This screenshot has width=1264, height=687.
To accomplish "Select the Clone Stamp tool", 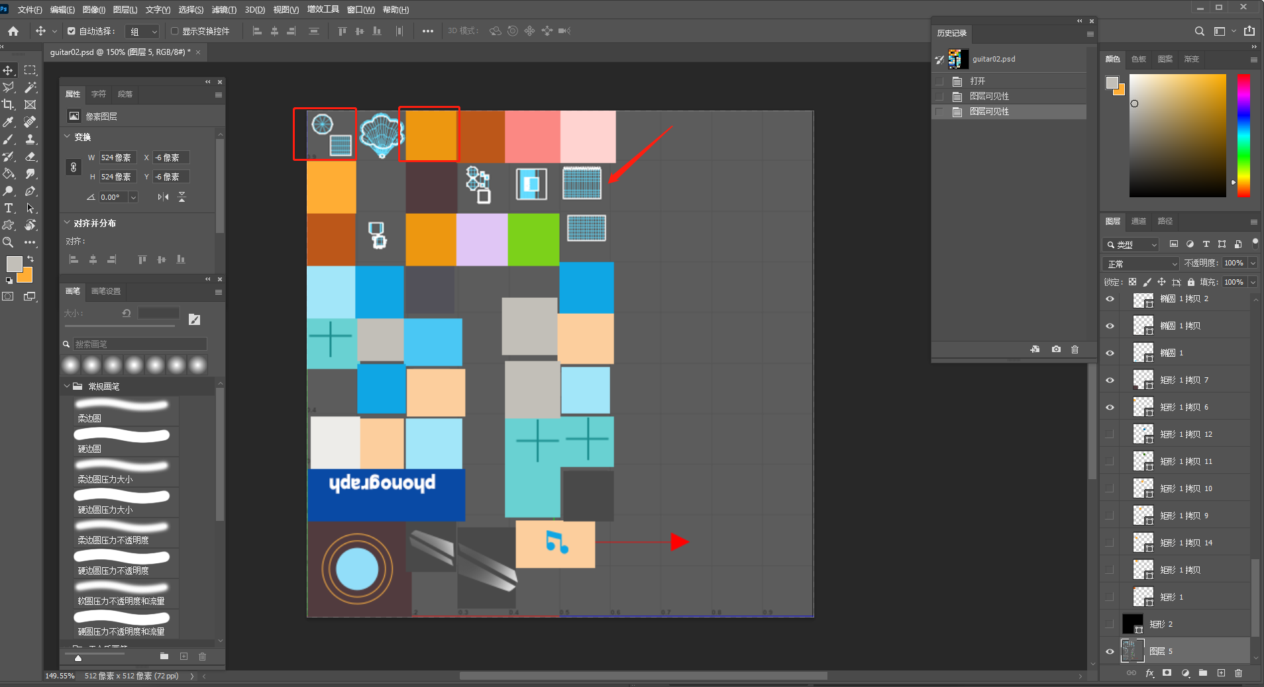I will point(30,139).
